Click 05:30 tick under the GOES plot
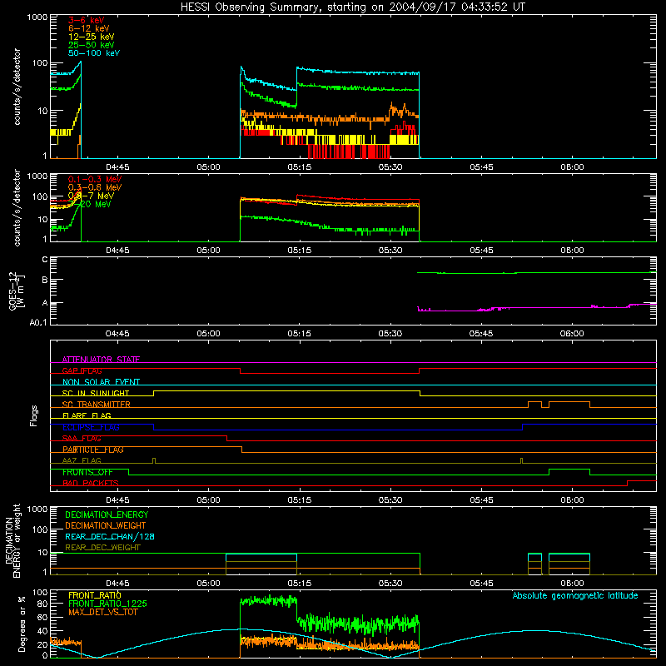The height and width of the screenshot is (666, 666). (x=390, y=334)
